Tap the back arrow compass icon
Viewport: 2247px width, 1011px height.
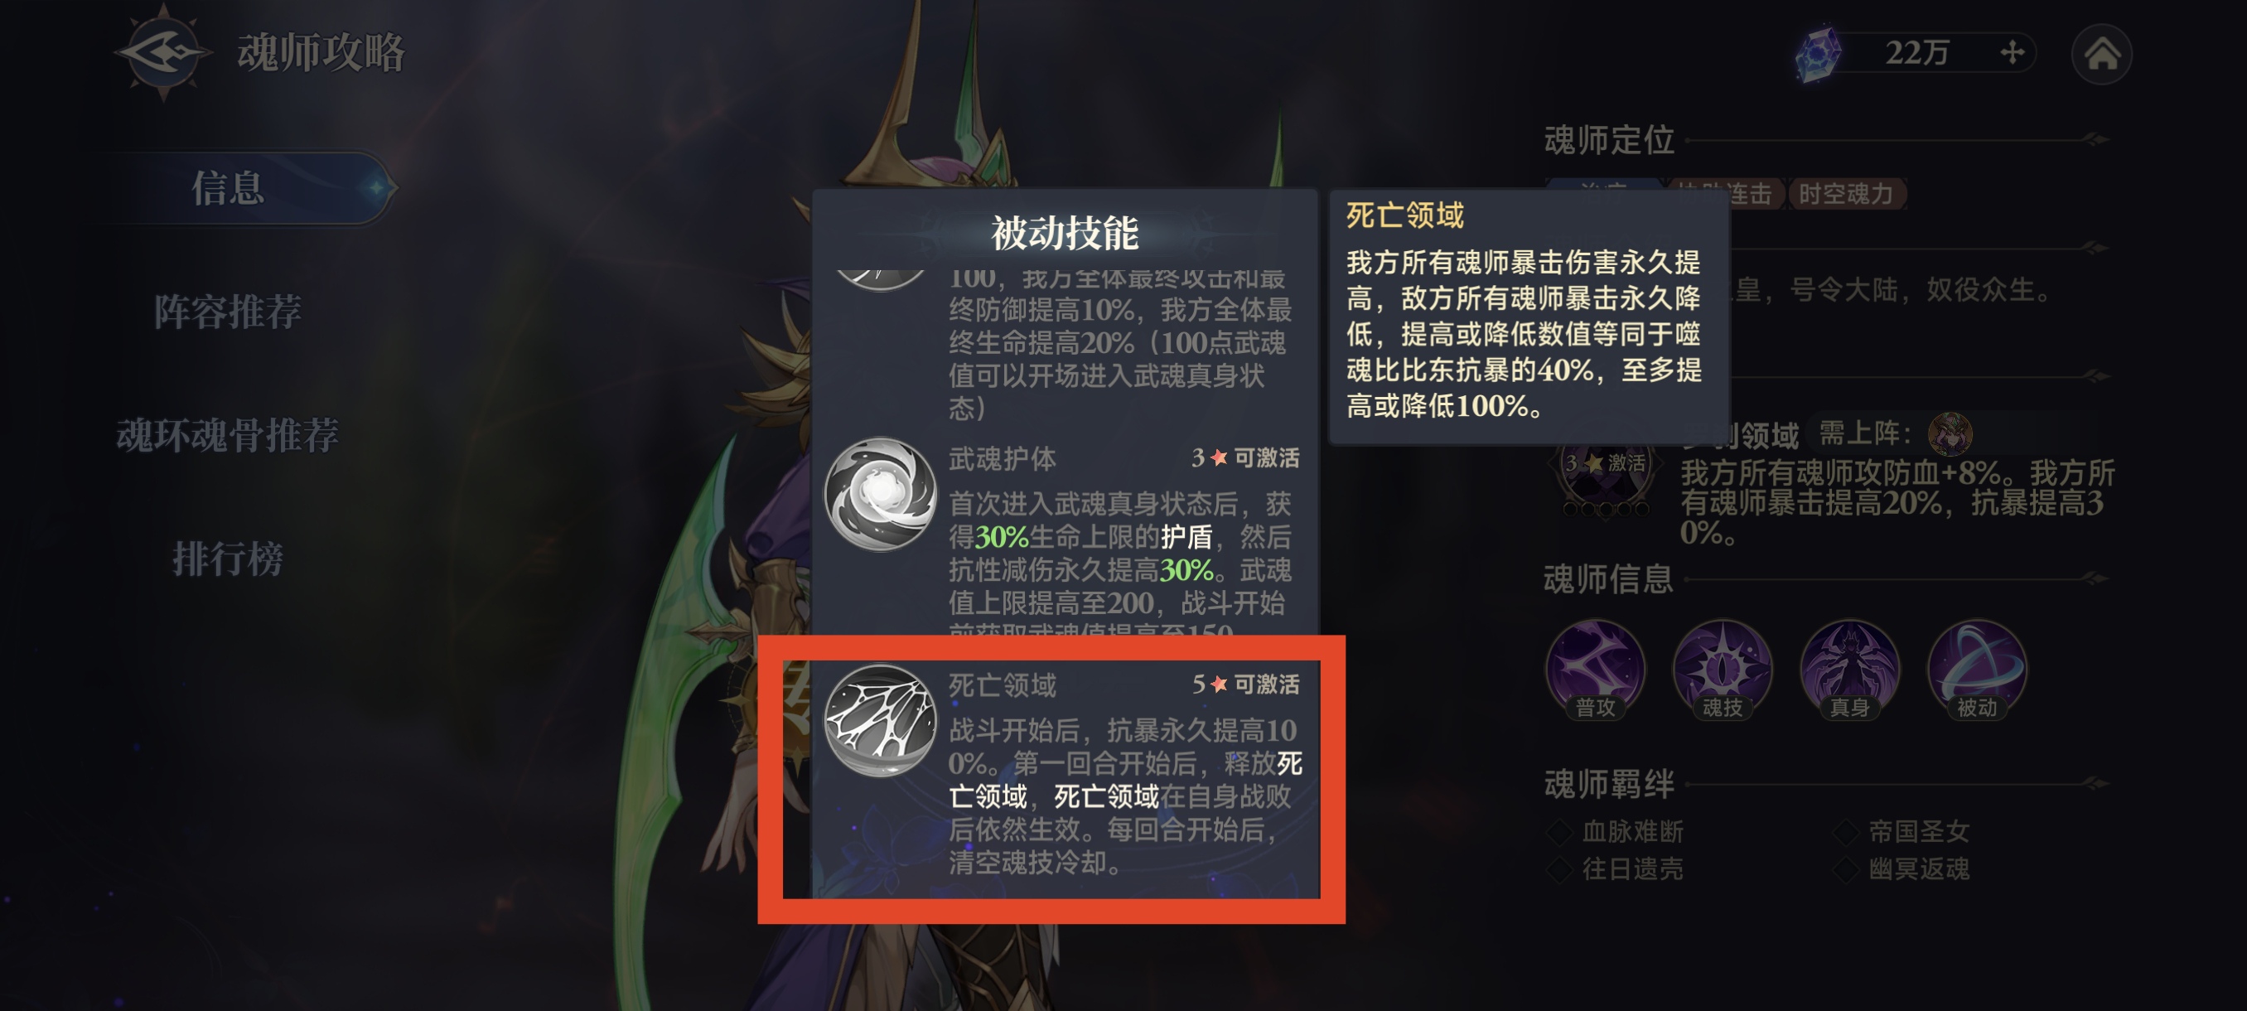tap(162, 52)
